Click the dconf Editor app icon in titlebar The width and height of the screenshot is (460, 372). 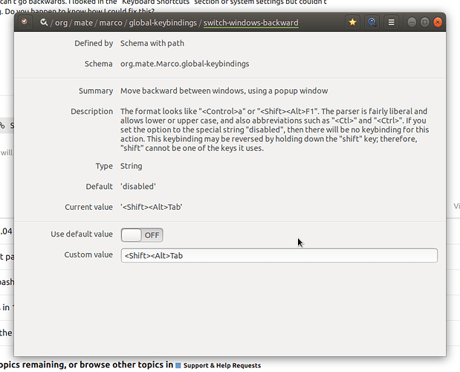coord(25,22)
